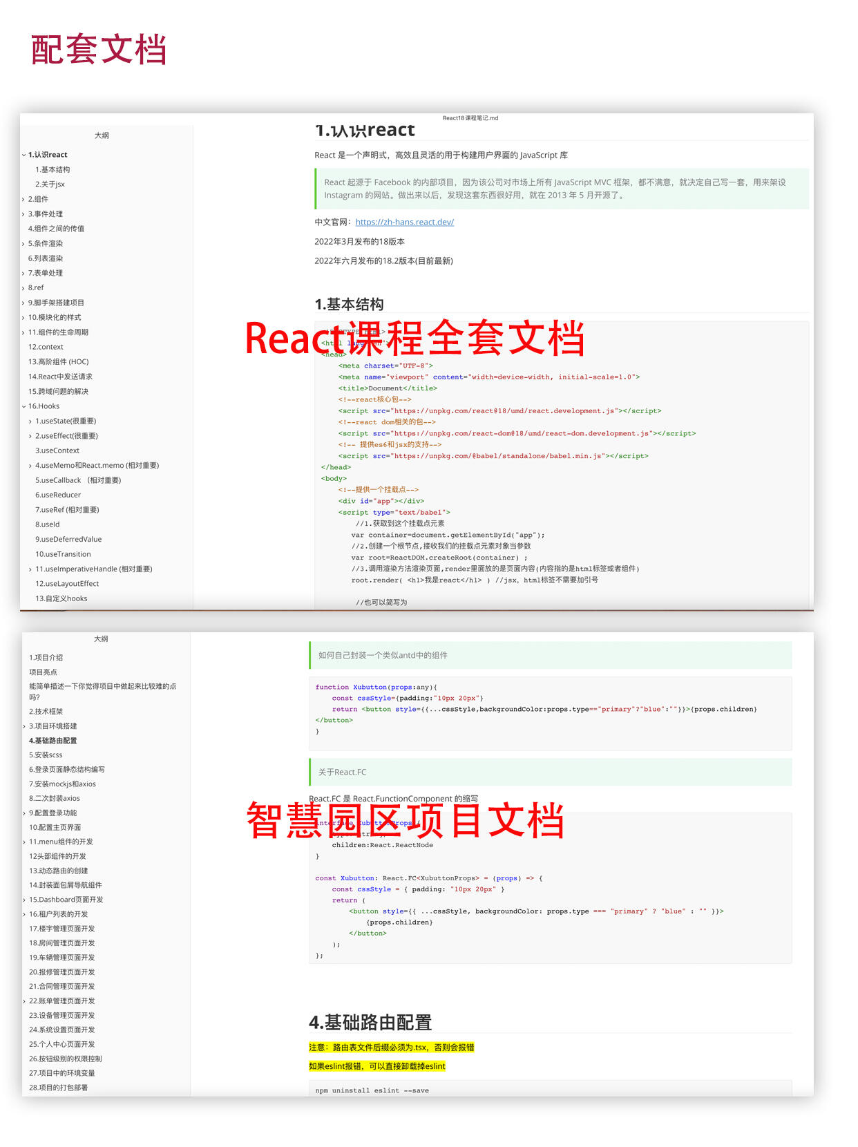Open 15.跨域问题的解决 outline entry
Image resolution: width=858 pixels, height=1147 pixels.
(x=58, y=392)
